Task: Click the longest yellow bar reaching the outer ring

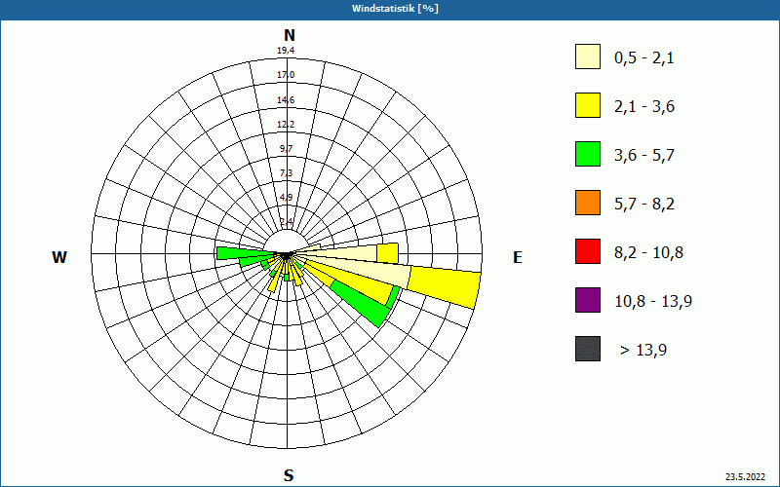Action: pyautogui.click(x=445, y=286)
